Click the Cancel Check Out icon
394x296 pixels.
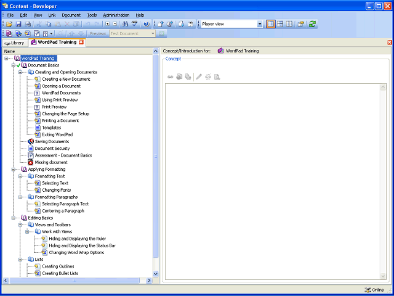190,24
